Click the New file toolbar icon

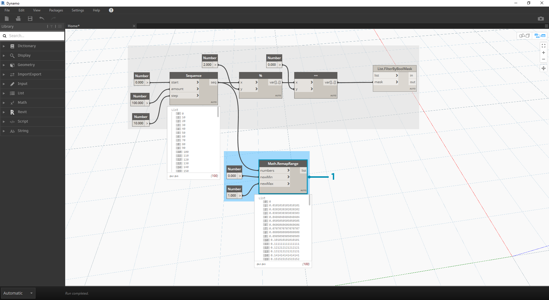[x=7, y=19]
